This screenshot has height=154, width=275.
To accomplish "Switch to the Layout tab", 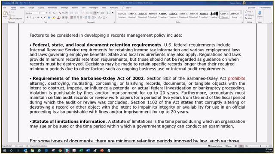I will click(41, 8).
